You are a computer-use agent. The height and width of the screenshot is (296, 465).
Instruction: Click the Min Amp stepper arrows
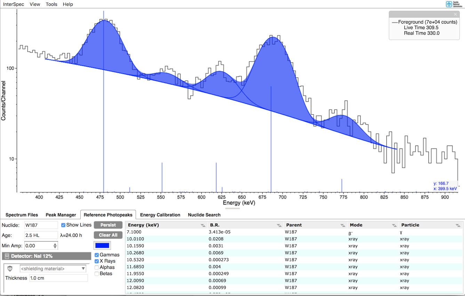55,246
